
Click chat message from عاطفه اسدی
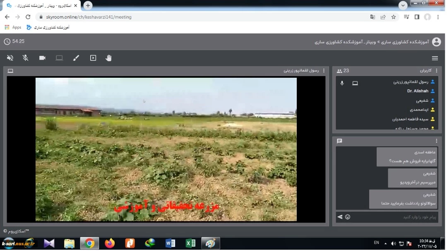tap(407, 157)
